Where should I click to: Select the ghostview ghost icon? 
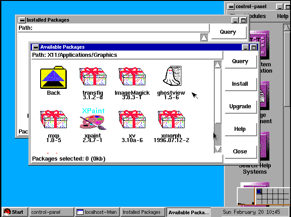point(172,76)
